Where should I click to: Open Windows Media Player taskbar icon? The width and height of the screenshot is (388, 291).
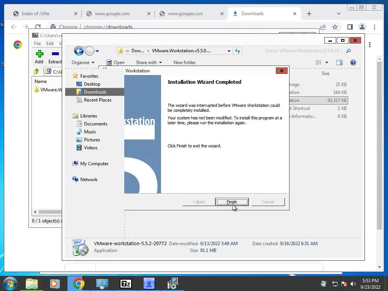tap(55, 283)
